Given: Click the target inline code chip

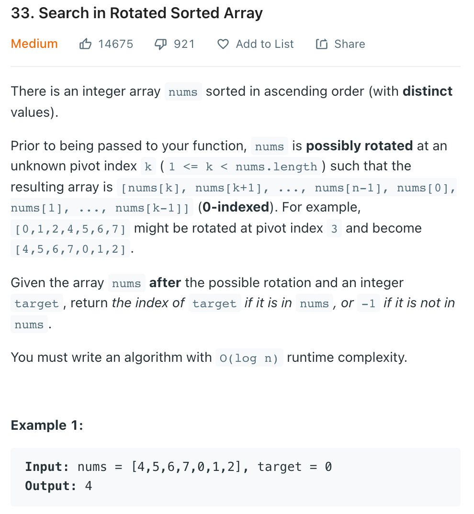Looking at the screenshot, I should click(x=36, y=303).
